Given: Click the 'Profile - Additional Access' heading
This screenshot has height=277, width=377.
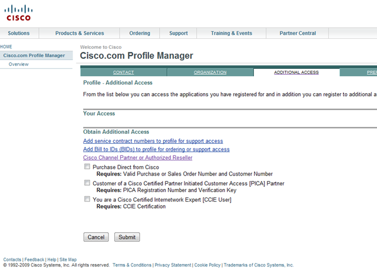Looking at the screenshot, I should [118, 83].
